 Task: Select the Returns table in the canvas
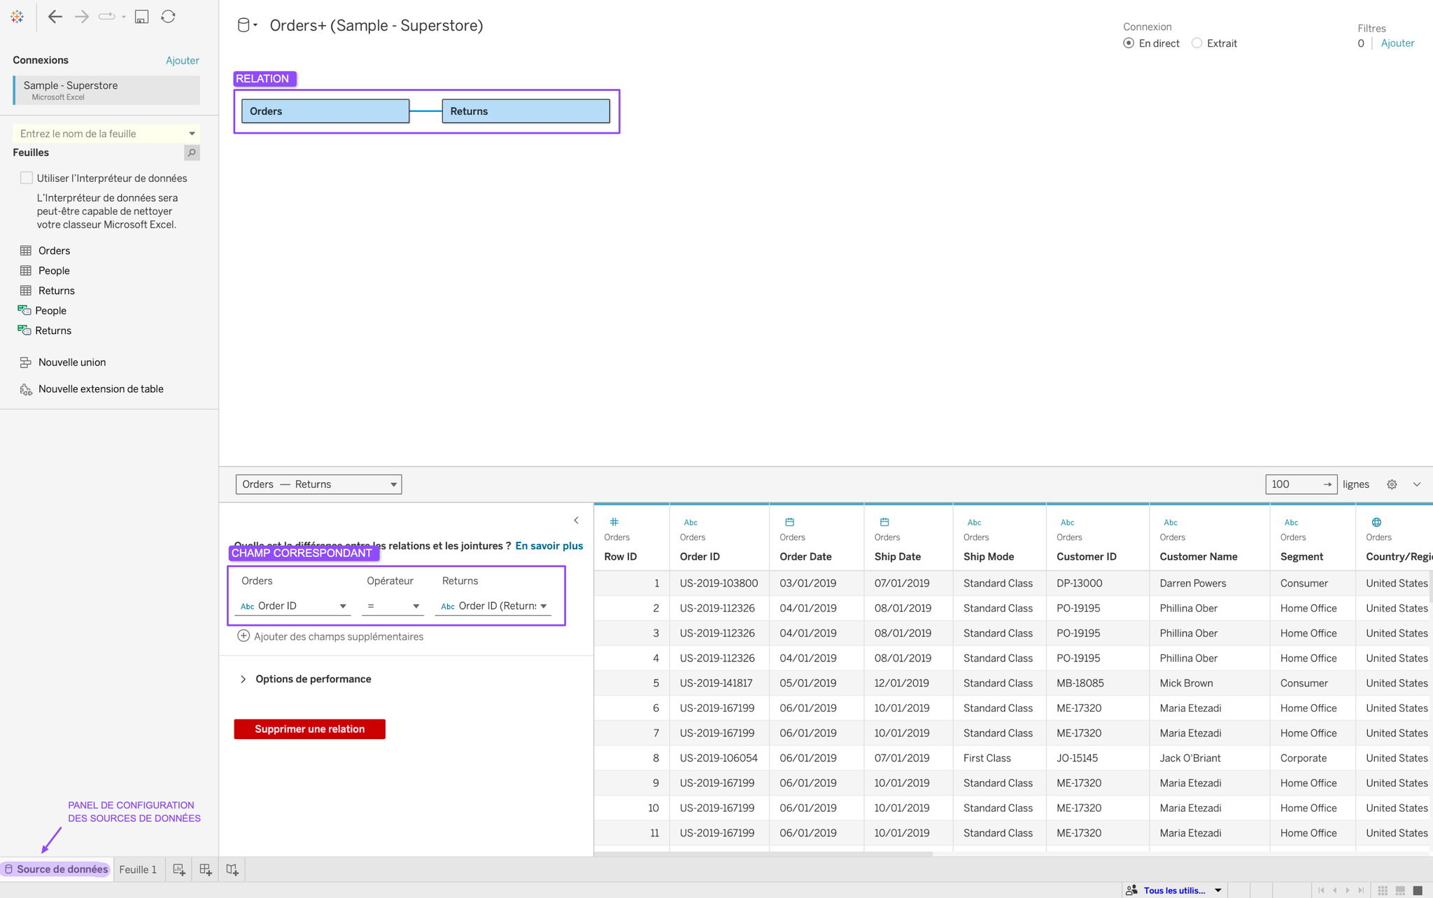point(525,111)
